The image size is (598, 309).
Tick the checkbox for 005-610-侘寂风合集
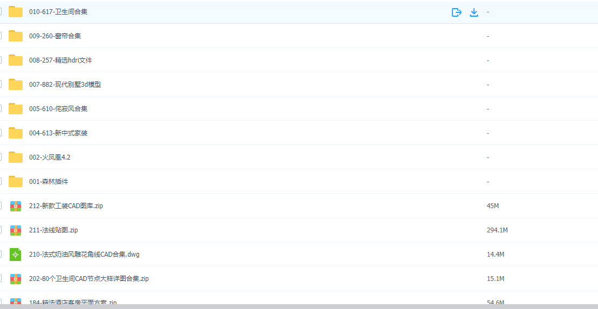coord(1,109)
